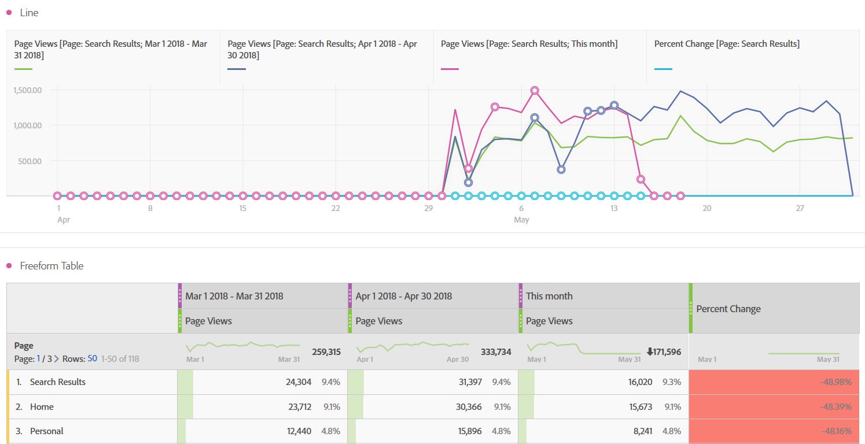Viewport: 865px width, 444px height.
Task: Select the low blue point near May 9
Action: (x=561, y=170)
